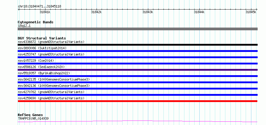This screenshot has width=266, height=125.
Task: Open variant nsv4253747 label
Action: tap(51, 54)
